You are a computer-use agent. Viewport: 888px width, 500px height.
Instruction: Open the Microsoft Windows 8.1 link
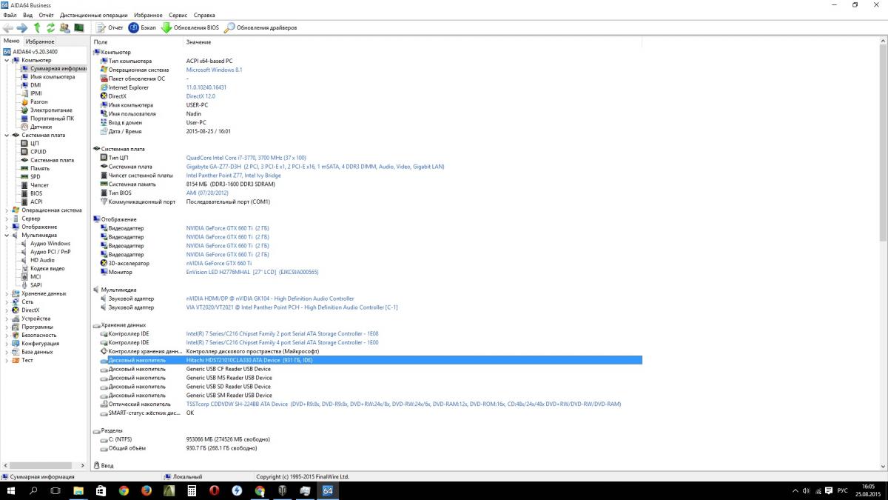pyautogui.click(x=214, y=70)
